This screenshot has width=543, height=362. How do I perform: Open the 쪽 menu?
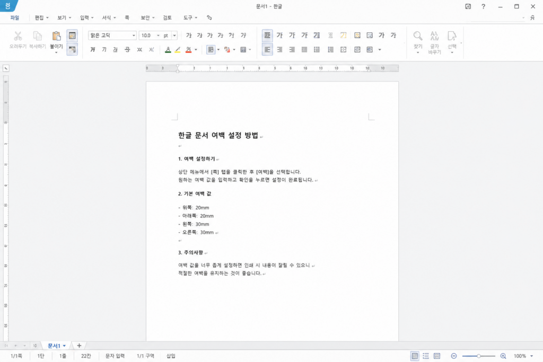(127, 17)
